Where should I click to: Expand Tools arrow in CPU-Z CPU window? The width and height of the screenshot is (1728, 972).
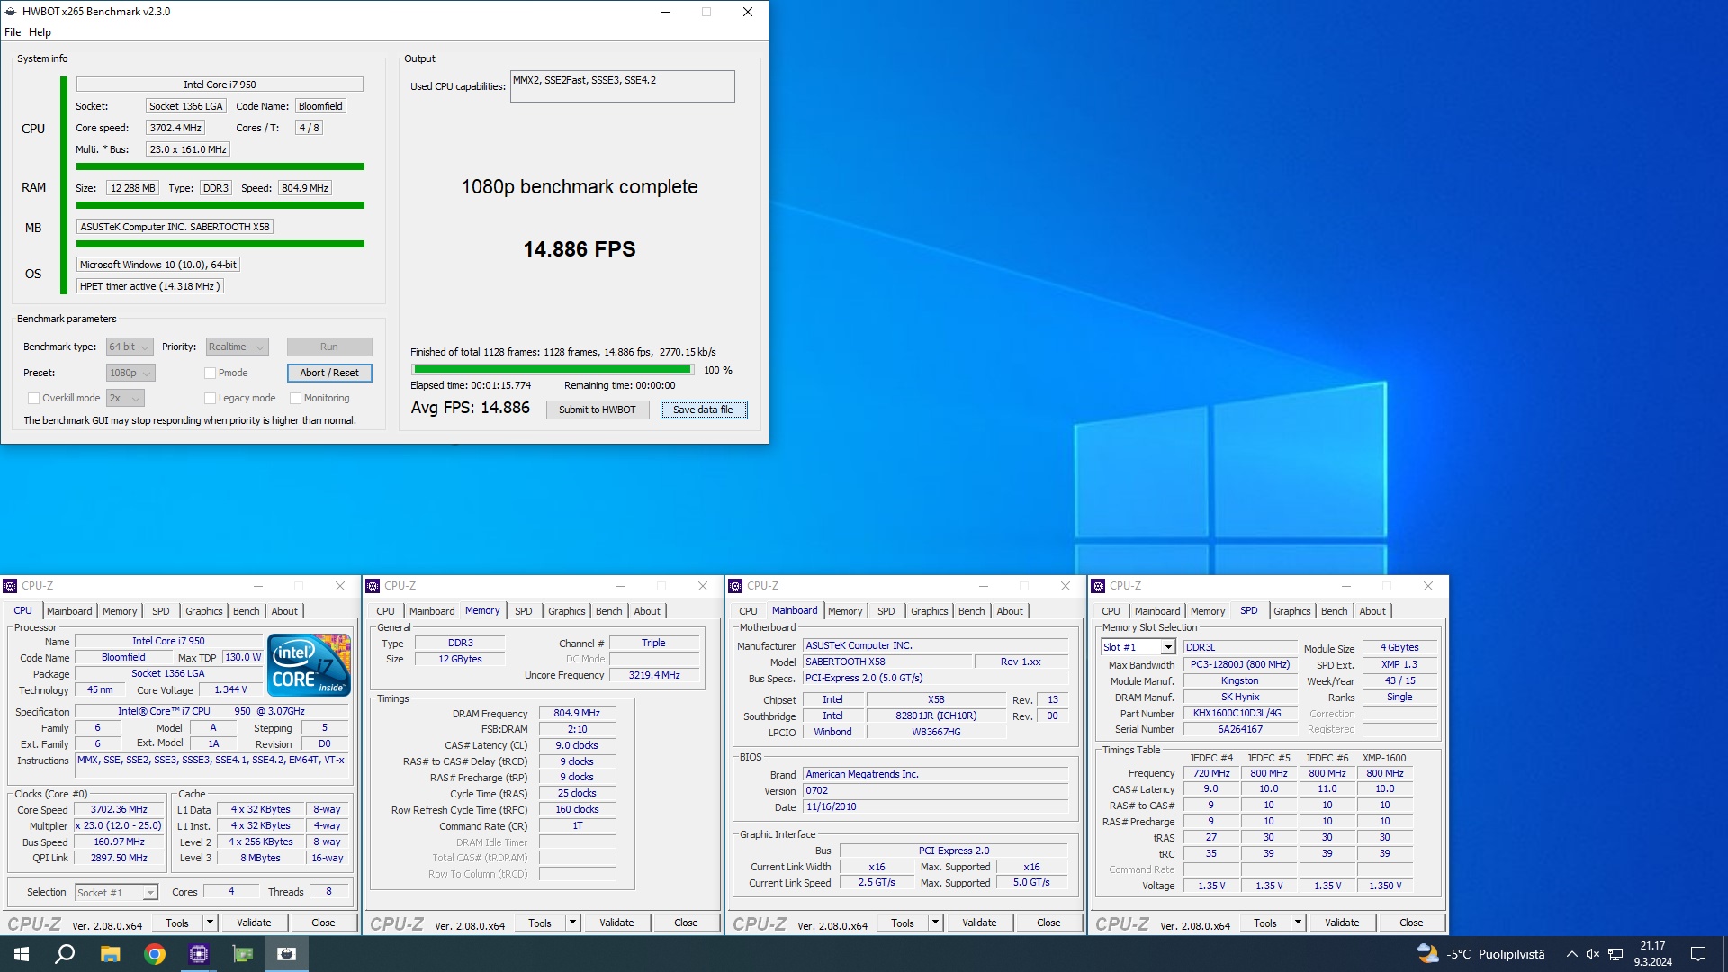[x=210, y=922]
